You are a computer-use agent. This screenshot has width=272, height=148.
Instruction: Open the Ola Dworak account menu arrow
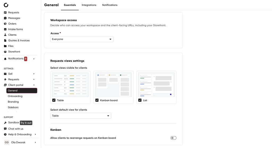(x=35, y=142)
